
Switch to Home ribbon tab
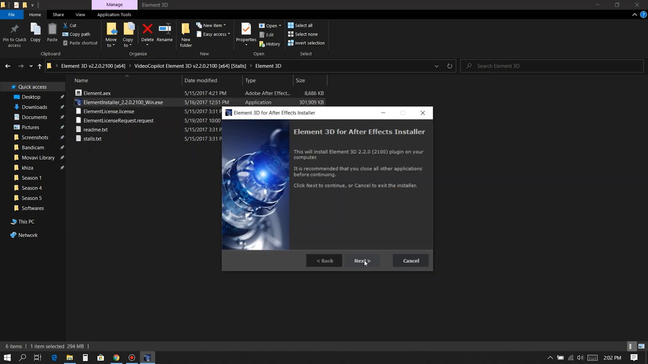coord(35,15)
